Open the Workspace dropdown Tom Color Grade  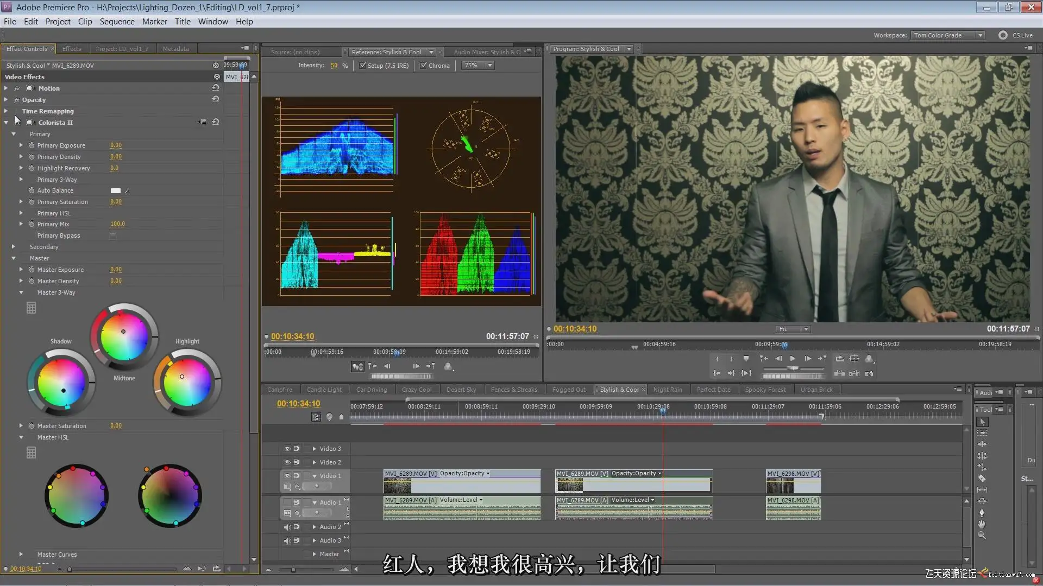pyautogui.click(x=948, y=35)
